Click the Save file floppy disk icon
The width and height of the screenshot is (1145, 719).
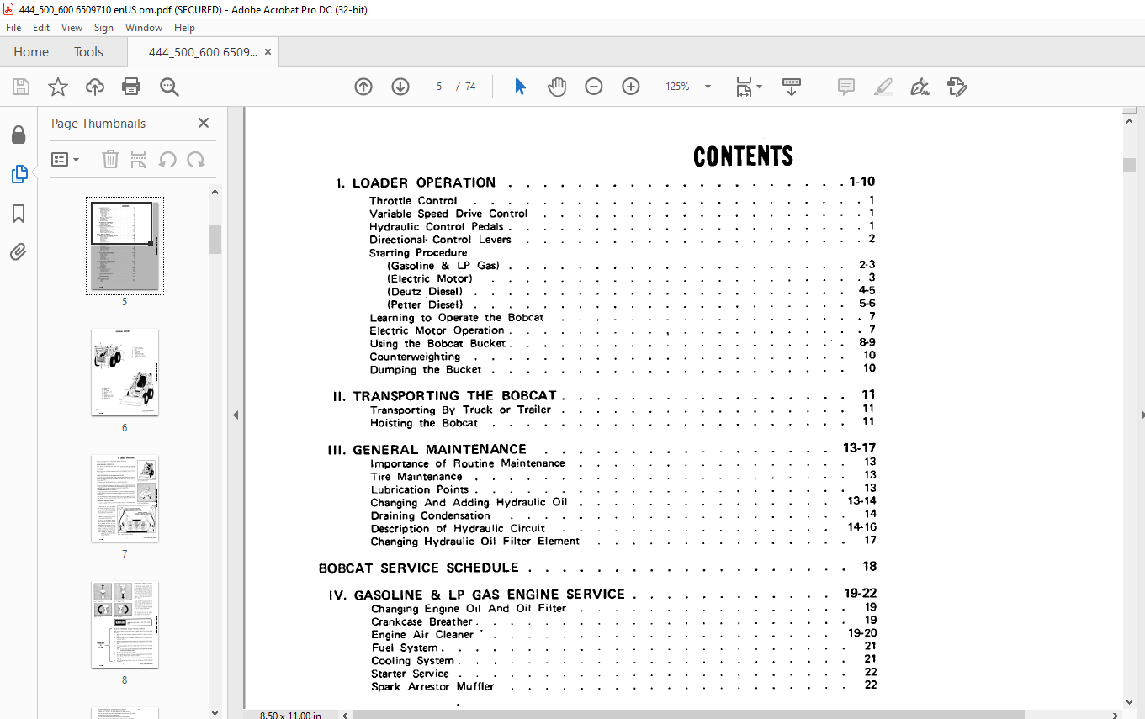pos(21,87)
